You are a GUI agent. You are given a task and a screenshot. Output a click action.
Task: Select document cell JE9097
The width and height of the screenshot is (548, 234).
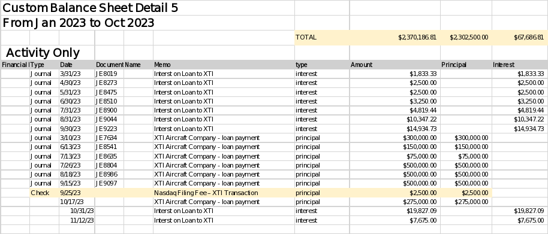(109, 183)
